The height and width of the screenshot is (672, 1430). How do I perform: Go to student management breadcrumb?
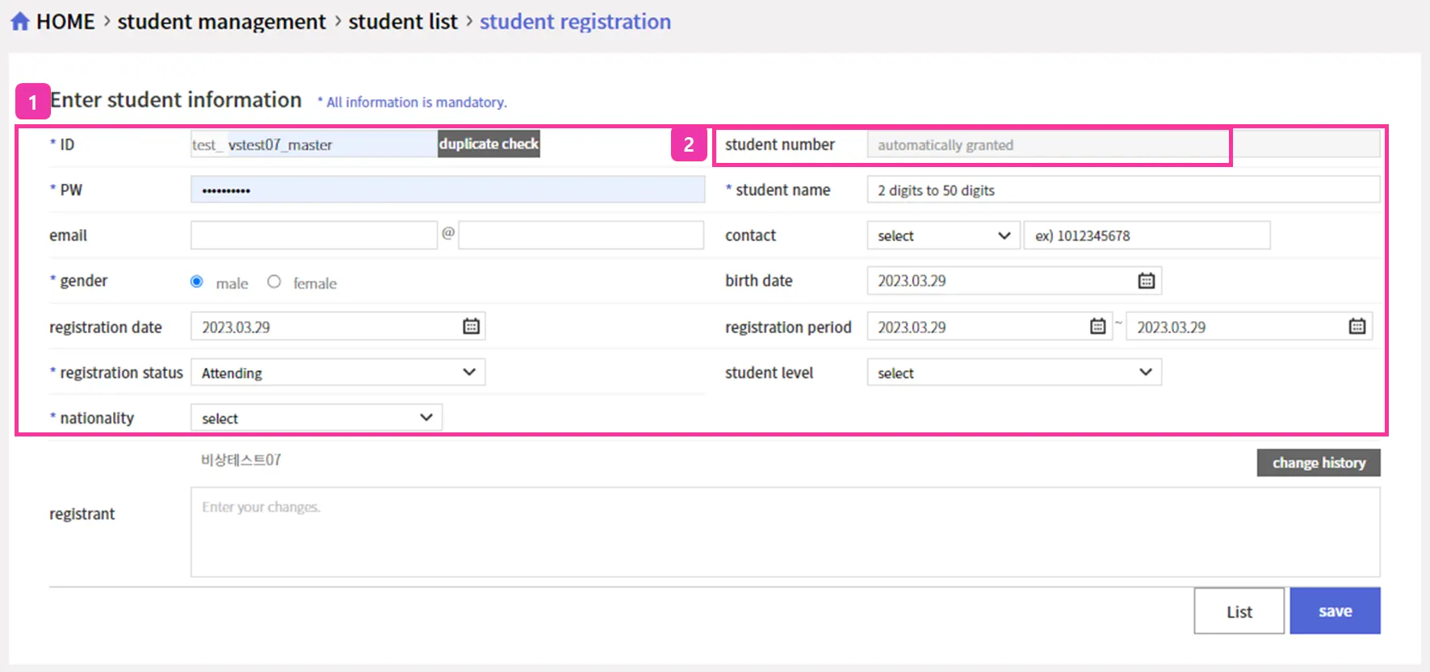pos(221,22)
